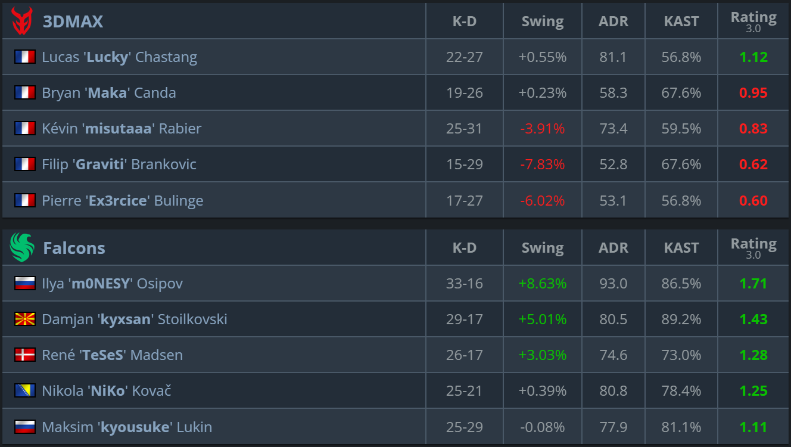Viewport: 791px width, 447px height.
Task: Sort Falcons table by Swing header
Action: (543, 248)
